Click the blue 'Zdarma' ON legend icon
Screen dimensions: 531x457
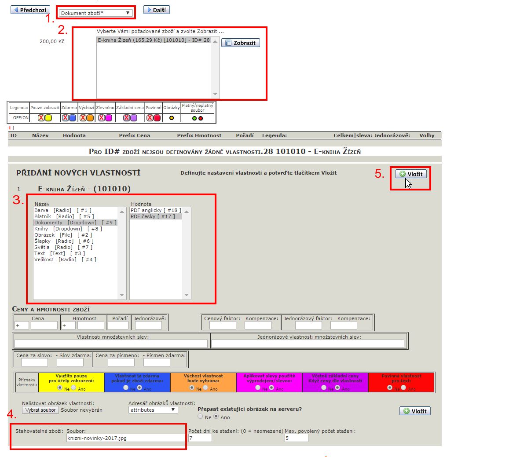[73, 118]
